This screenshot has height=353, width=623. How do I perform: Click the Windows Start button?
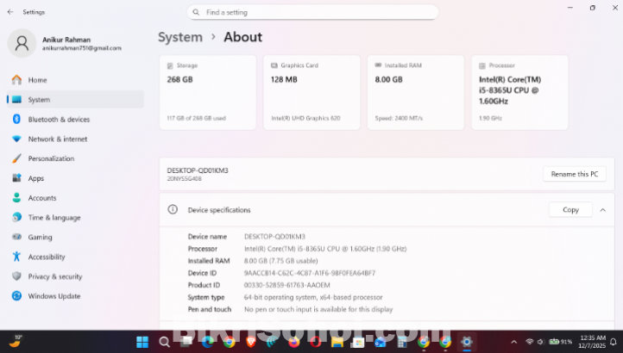pyautogui.click(x=142, y=342)
